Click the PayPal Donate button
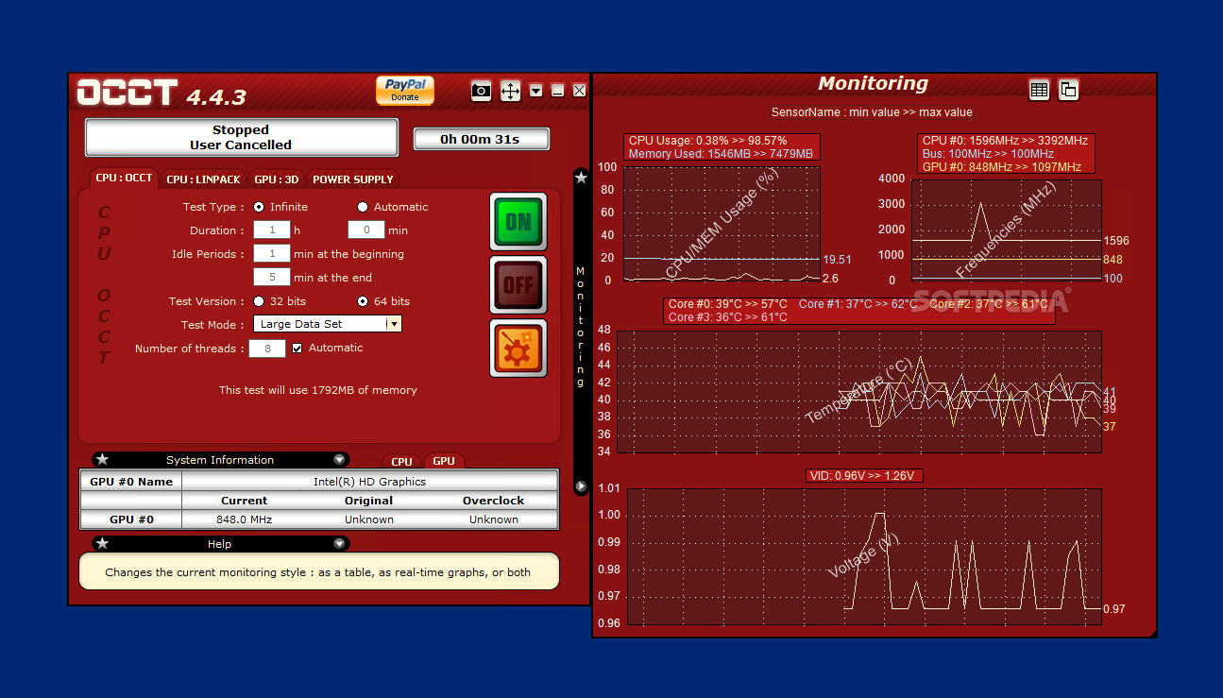Screen dimensions: 1223x698 [x=405, y=90]
